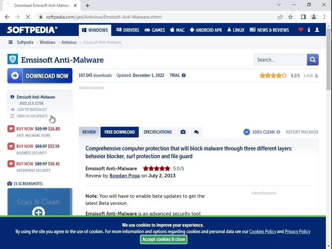Open the browser side panel icon
Screen dimensions: 332x249
tap(303, 17)
